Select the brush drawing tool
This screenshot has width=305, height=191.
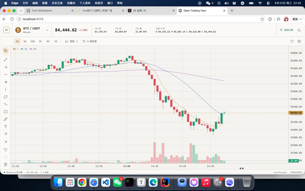[6, 119]
